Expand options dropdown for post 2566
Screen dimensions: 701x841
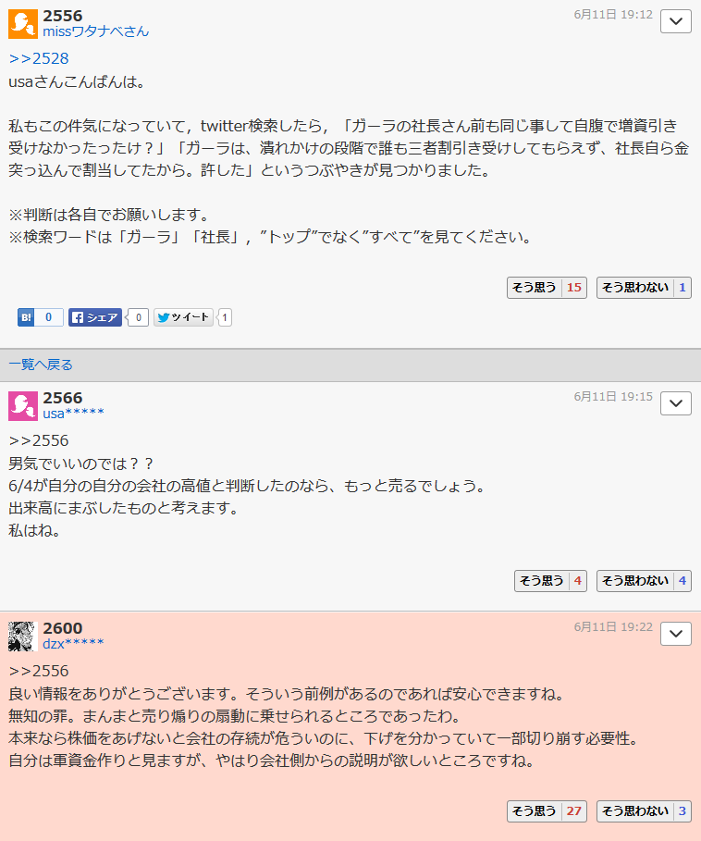pyautogui.click(x=676, y=403)
